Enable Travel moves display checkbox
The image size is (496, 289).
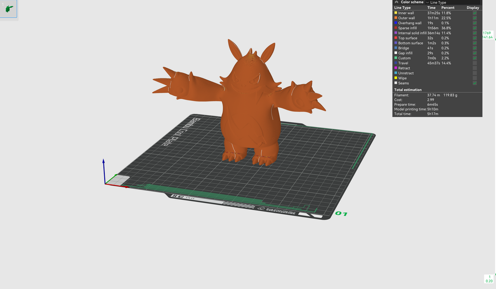coord(475,63)
